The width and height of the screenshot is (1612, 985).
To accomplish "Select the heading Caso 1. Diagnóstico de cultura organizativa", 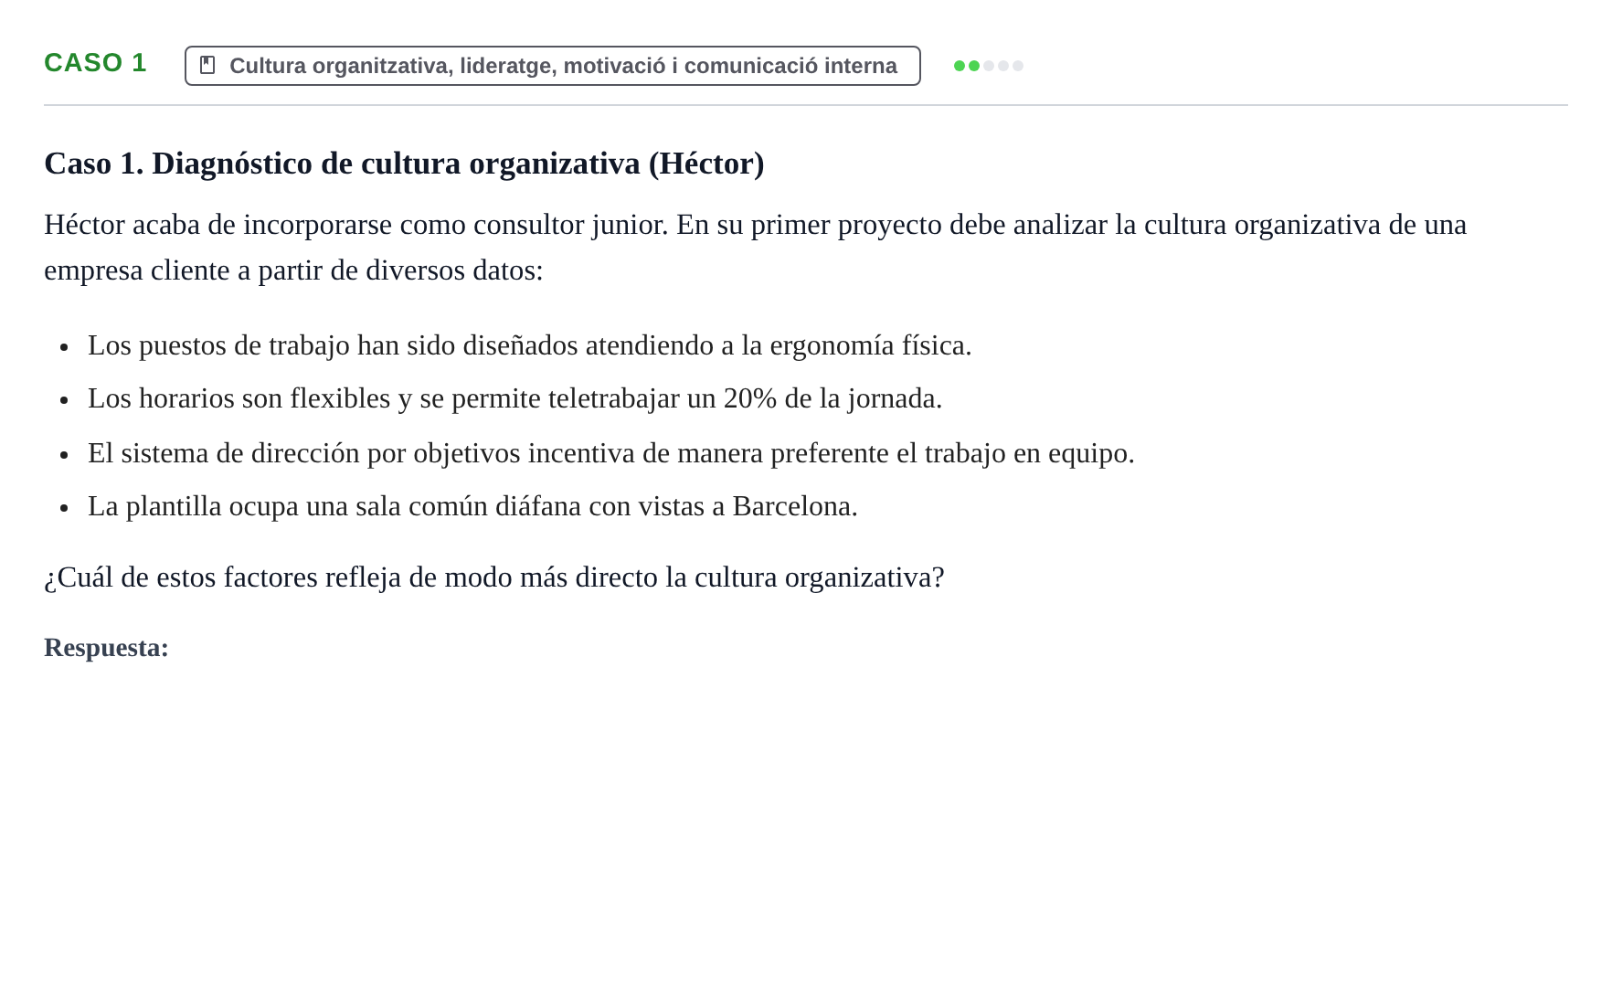I will (x=404, y=164).
